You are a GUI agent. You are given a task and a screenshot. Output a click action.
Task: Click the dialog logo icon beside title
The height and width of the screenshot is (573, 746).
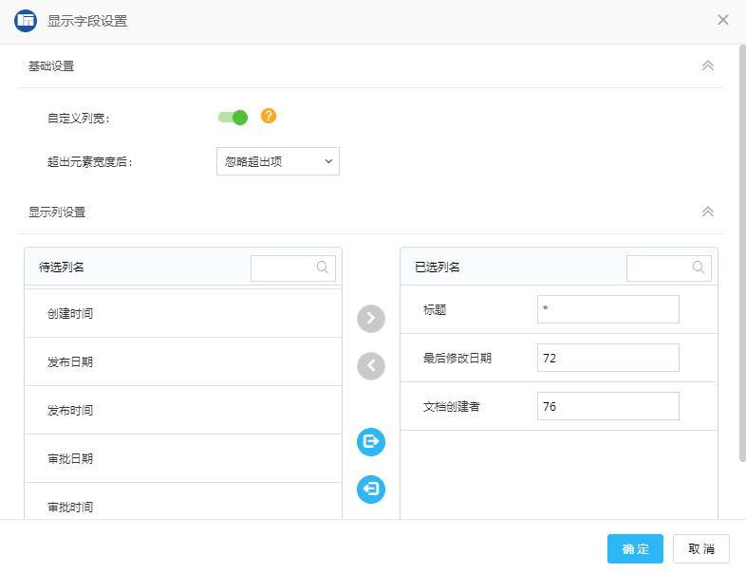click(x=26, y=20)
